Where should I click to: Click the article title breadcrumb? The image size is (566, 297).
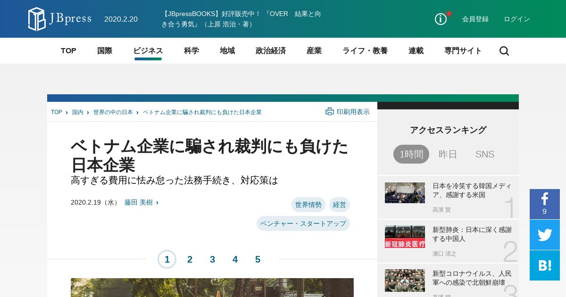[x=202, y=112]
